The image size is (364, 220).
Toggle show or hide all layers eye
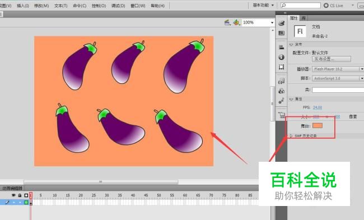coord(13,195)
